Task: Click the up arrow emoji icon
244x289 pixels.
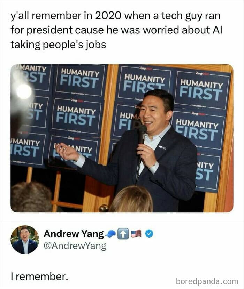Action: tap(124, 234)
